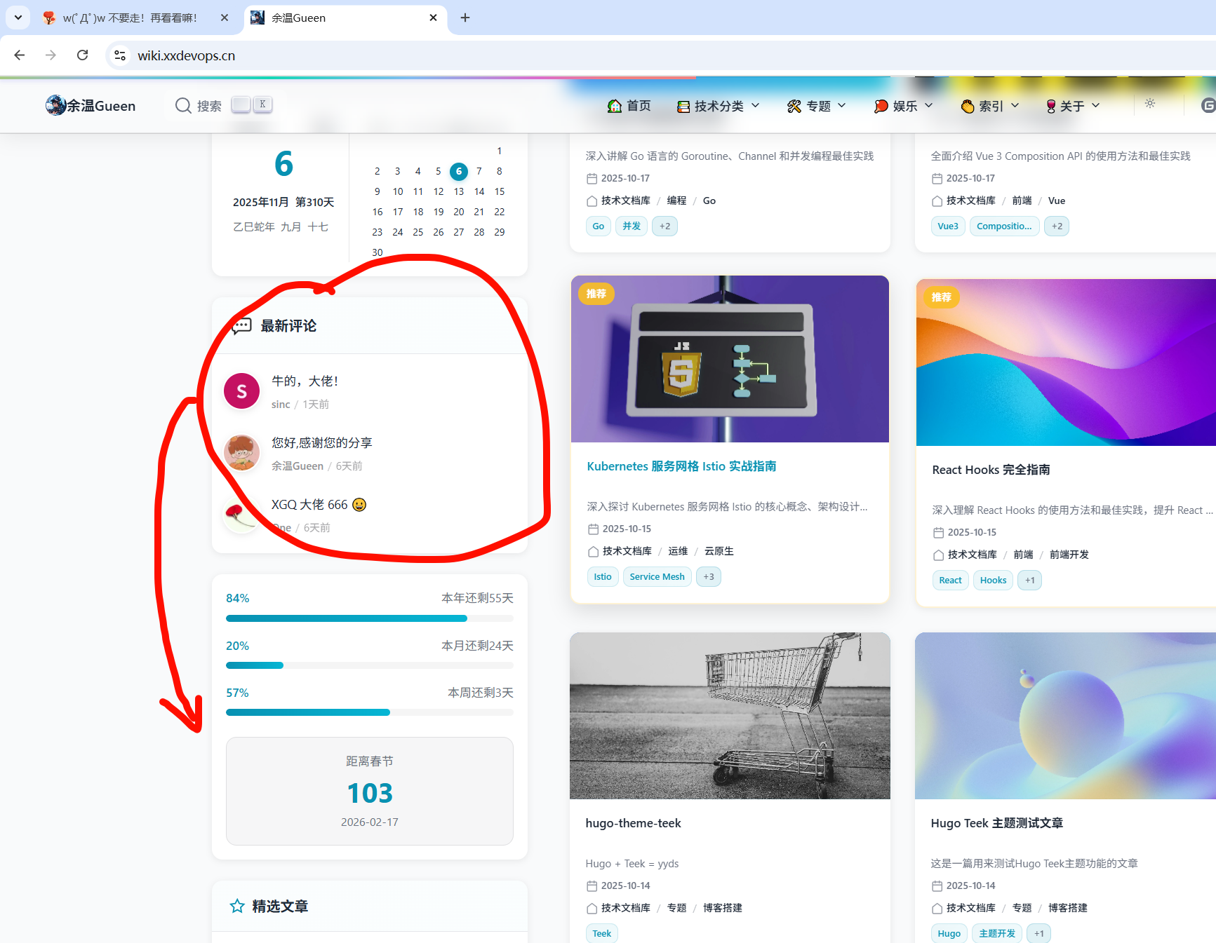Click the Service Mesh tag

[657, 577]
